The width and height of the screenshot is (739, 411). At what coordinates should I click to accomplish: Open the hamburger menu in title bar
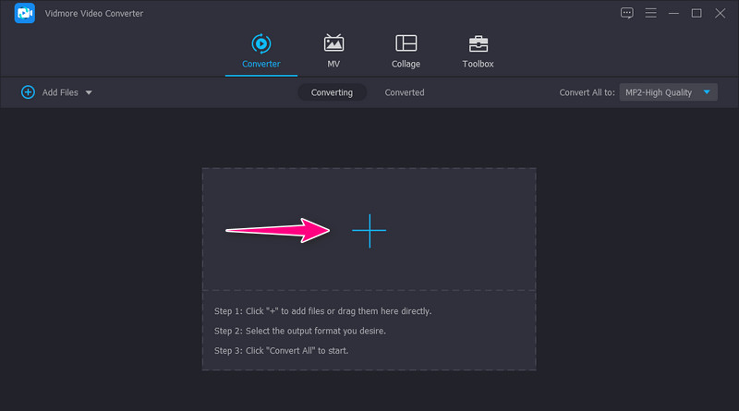coord(650,13)
